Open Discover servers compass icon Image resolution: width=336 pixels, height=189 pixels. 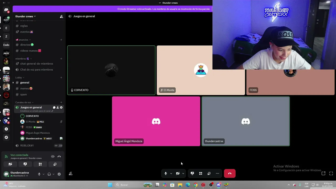pyautogui.click(x=6, y=137)
